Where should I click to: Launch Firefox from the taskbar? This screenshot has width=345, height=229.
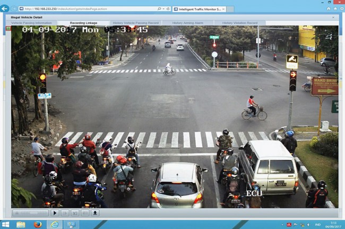pyautogui.click(x=38, y=224)
